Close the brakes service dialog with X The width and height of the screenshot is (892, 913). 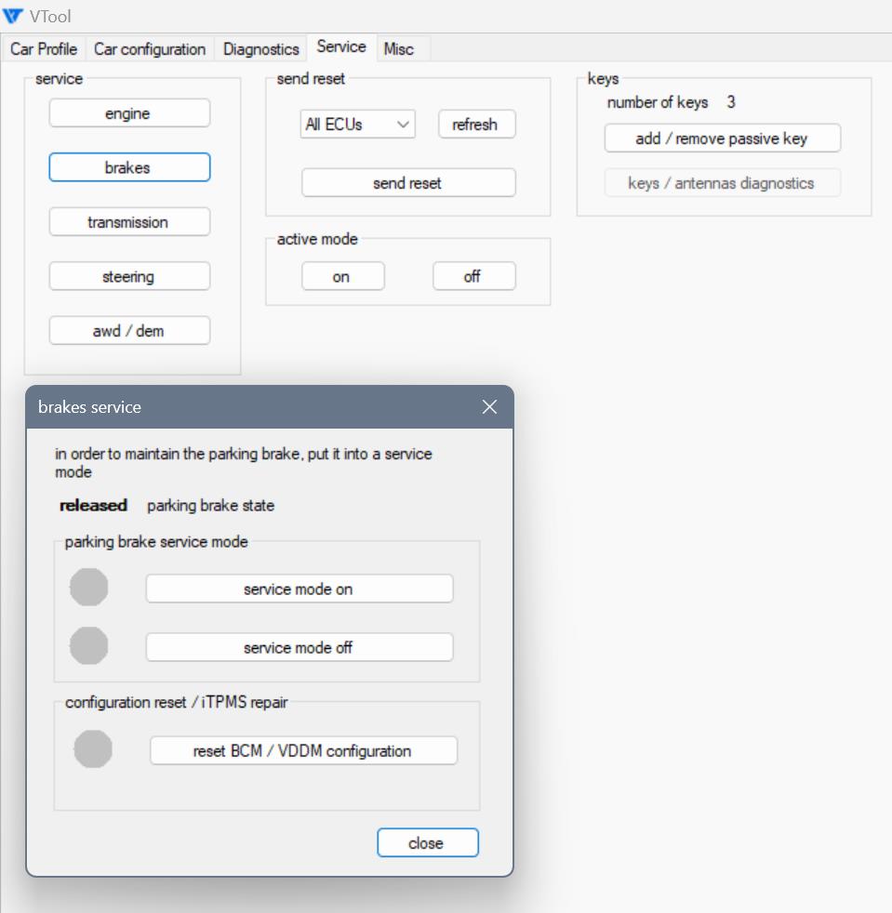(490, 407)
